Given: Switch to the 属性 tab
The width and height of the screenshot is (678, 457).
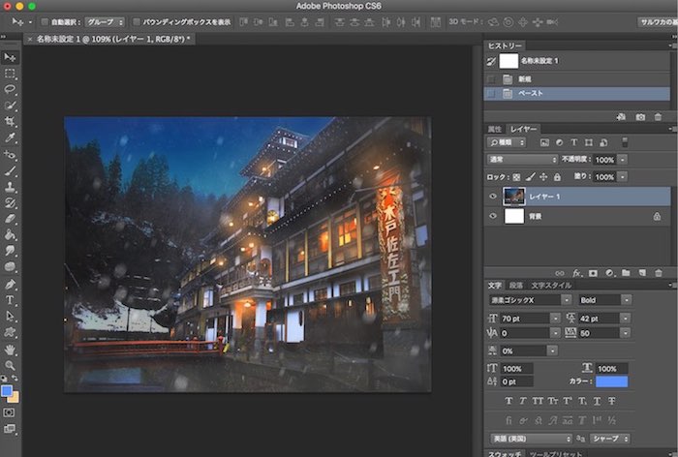Looking at the screenshot, I should [494, 129].
